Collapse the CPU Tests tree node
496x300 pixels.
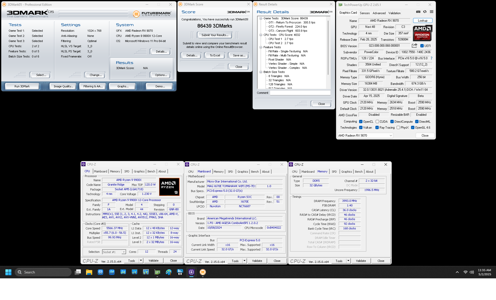coord(261,35)
